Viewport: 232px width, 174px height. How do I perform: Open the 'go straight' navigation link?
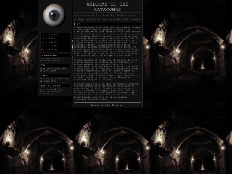(x=55, y=46)
